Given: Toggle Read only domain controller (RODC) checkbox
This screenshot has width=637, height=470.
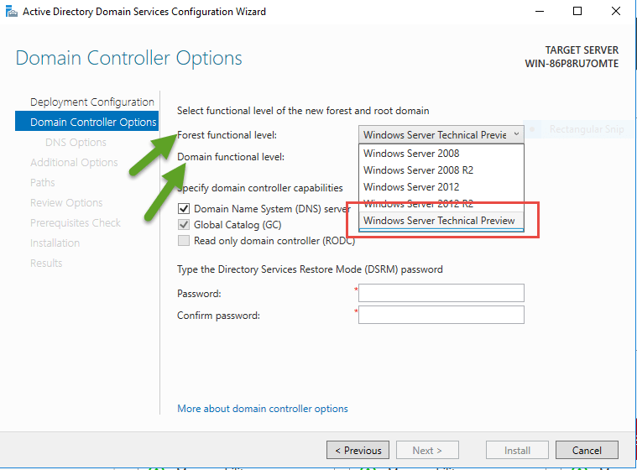Looking at the screenshot, I should [x=184, y=241].
